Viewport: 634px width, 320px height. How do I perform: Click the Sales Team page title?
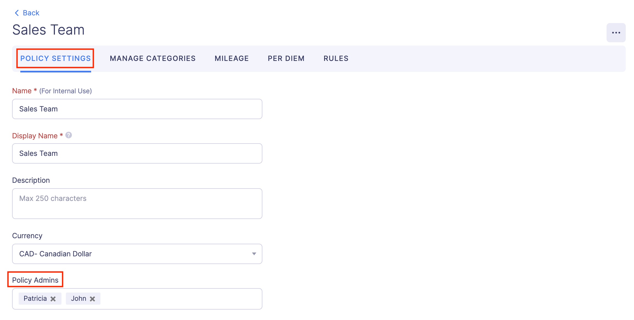tap(48, 30)
